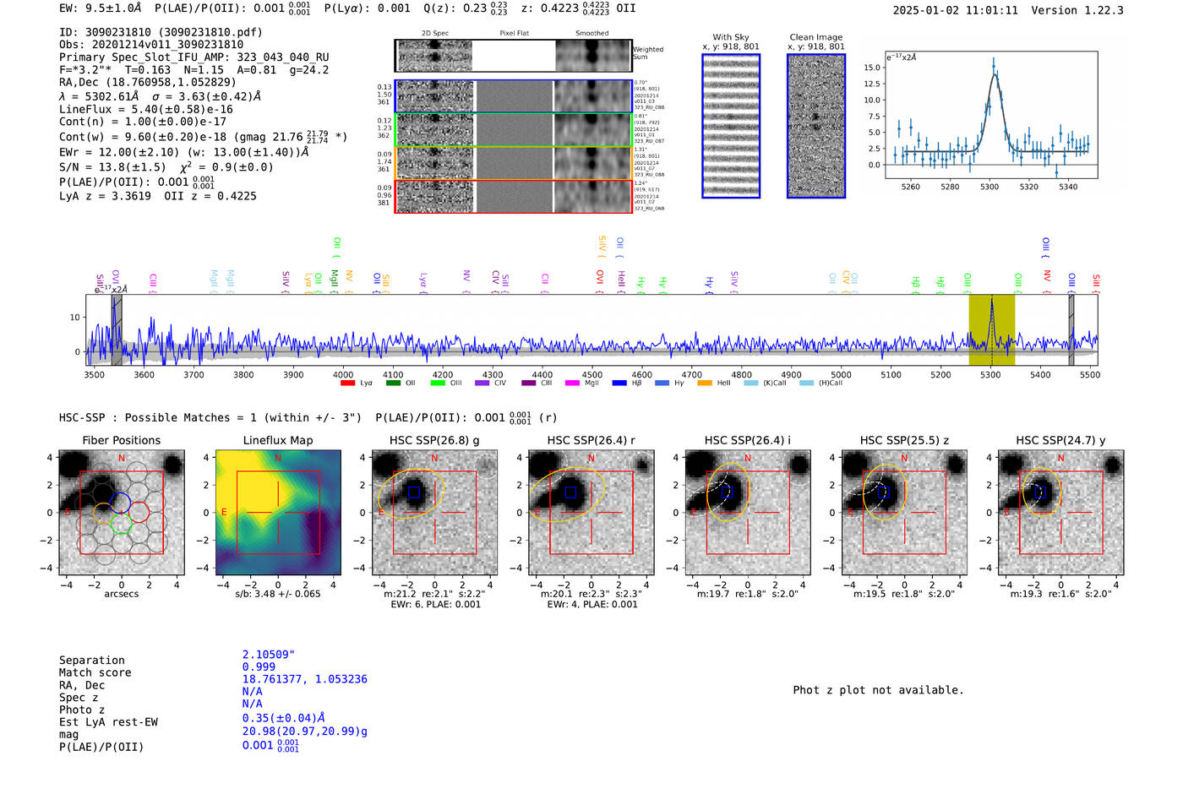This screenshot has width=1183, height=805.
Task: Click the s/b: 3.48 +/- 0.065 caption
Action: point(278,594)
